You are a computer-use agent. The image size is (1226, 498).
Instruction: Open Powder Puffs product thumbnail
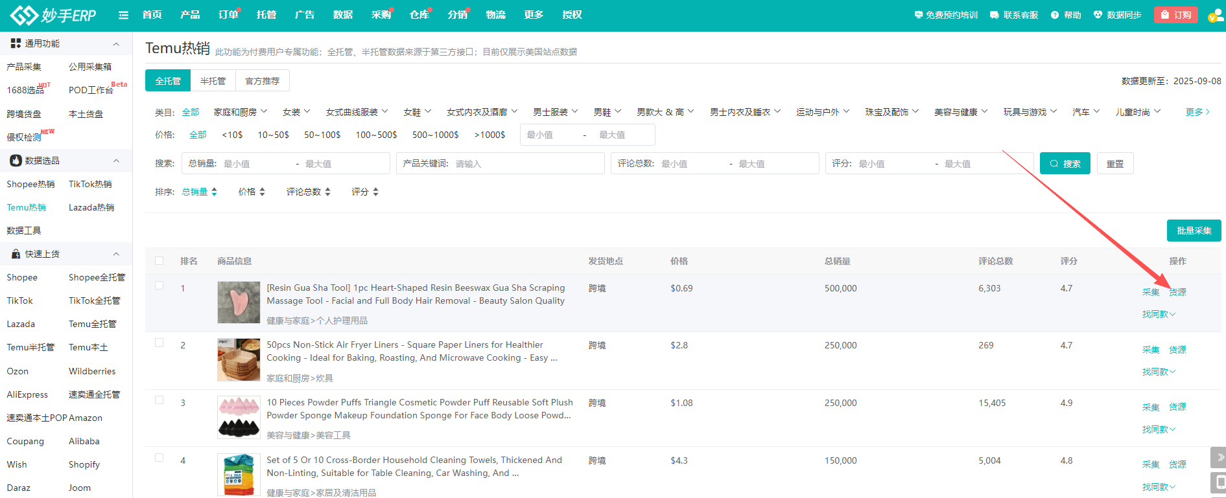click(239, 417)
